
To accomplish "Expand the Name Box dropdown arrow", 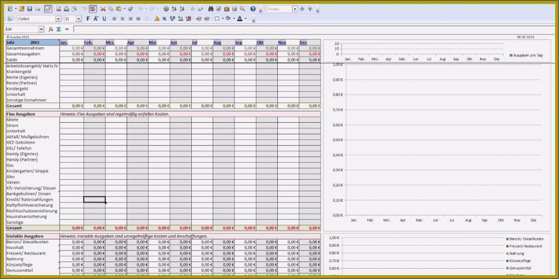I will pyautogui.click(x=41, y=29).
